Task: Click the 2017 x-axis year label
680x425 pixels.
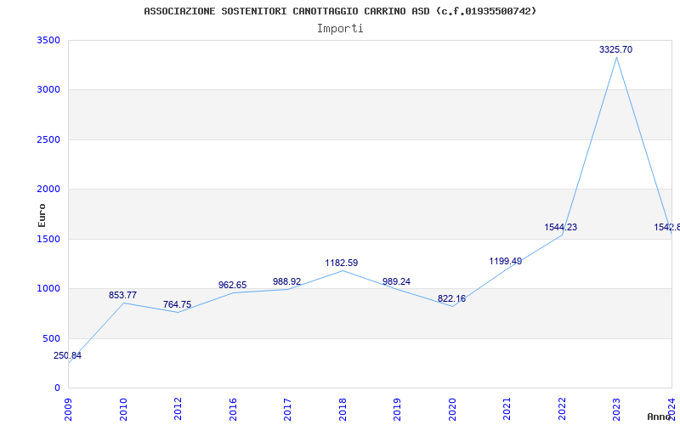Action: pos(287,410)
